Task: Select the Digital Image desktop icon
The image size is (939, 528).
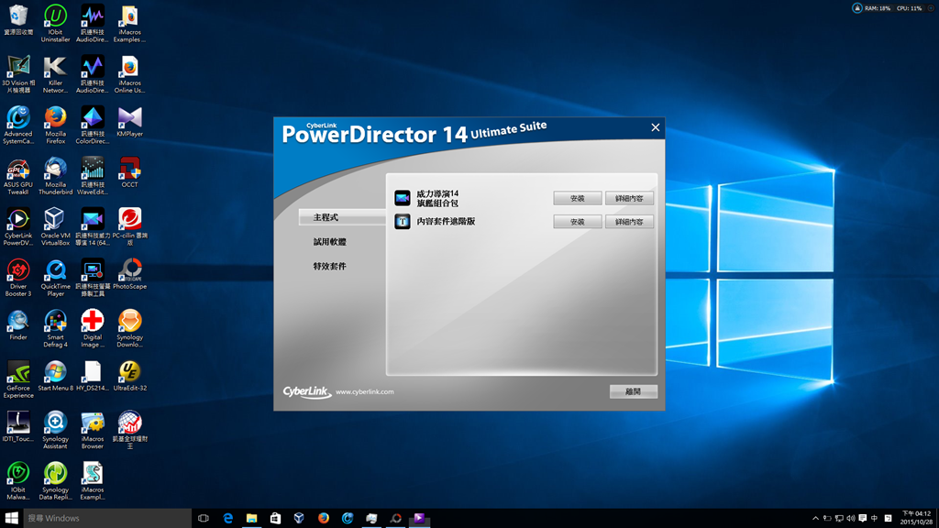Action: (93, 329)
